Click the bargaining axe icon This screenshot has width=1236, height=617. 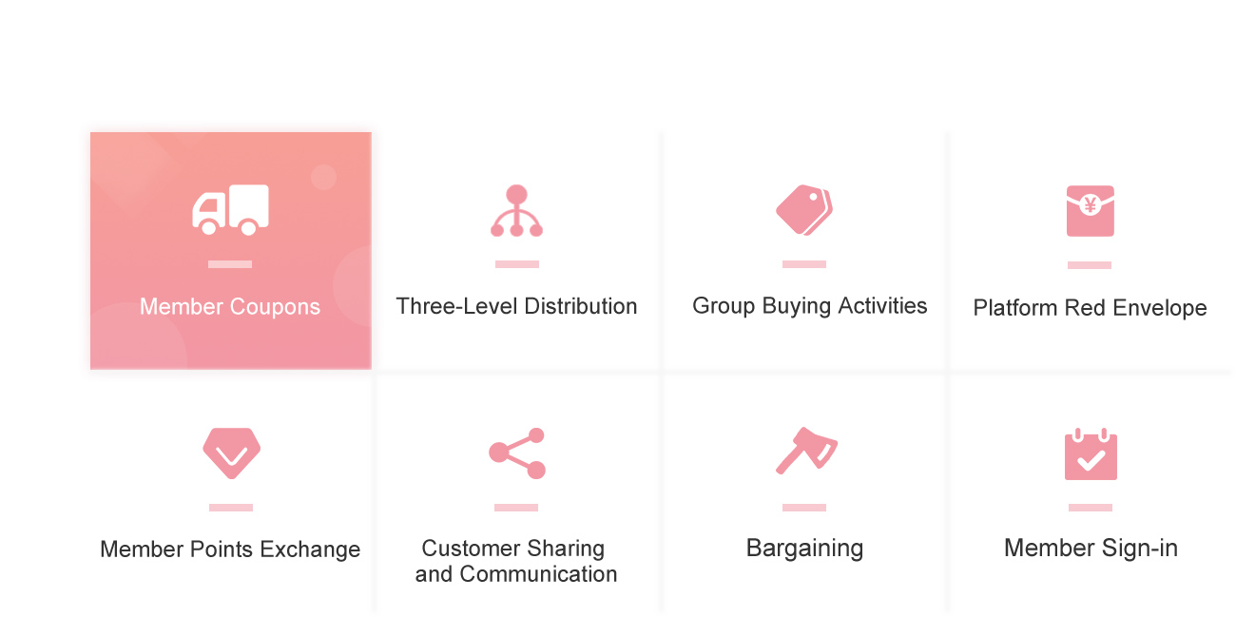point(806,451)
